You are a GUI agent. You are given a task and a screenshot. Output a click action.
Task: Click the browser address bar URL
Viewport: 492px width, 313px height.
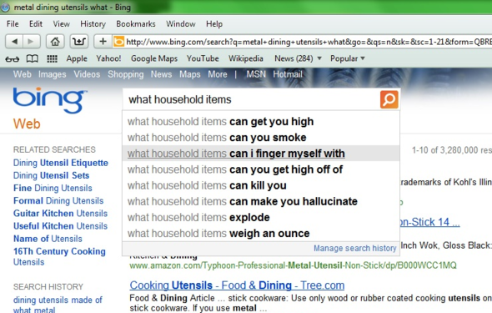(309, 42)
